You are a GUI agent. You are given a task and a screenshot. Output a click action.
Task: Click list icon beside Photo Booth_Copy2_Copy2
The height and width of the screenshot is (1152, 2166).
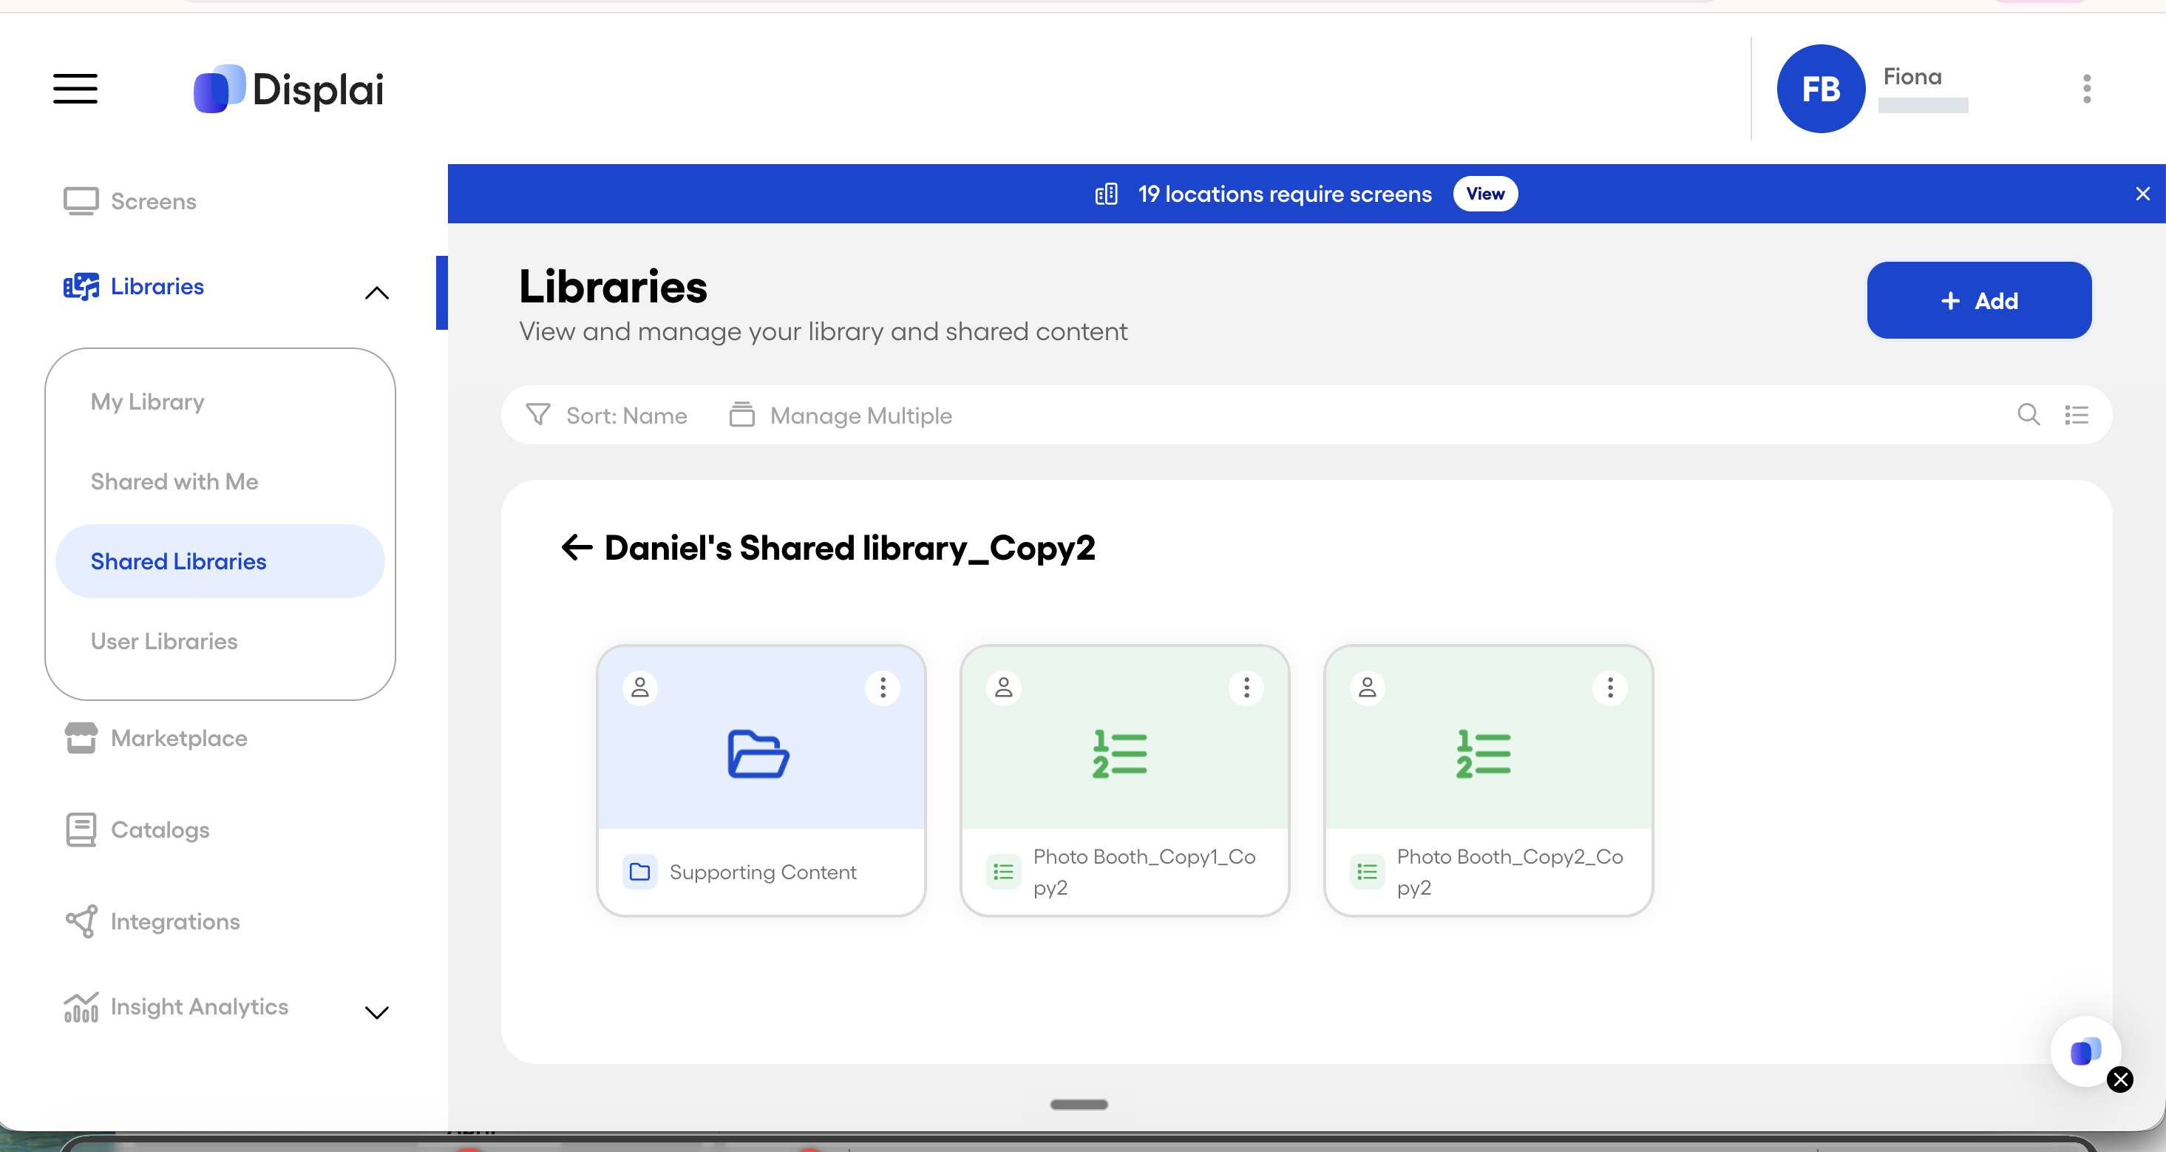pyautogui.click(x=1367, y=872)
